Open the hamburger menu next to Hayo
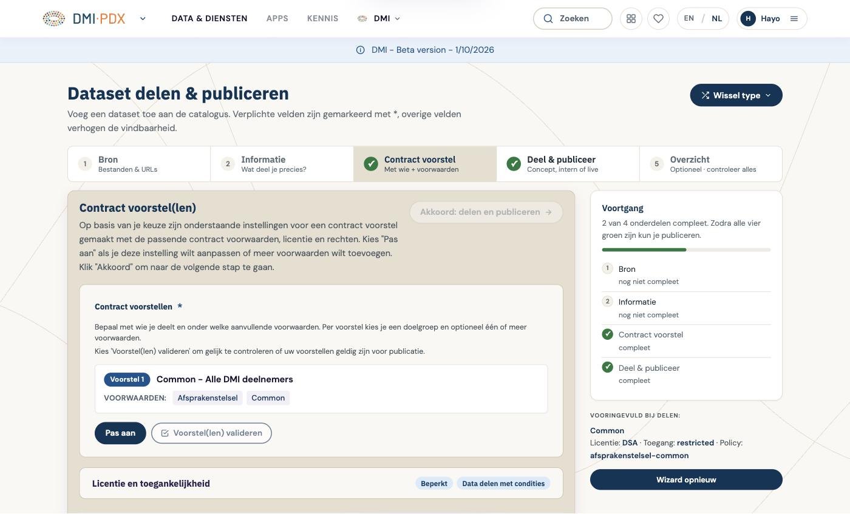The width and height of the screenshot is (850, 514). pos(794,19)
